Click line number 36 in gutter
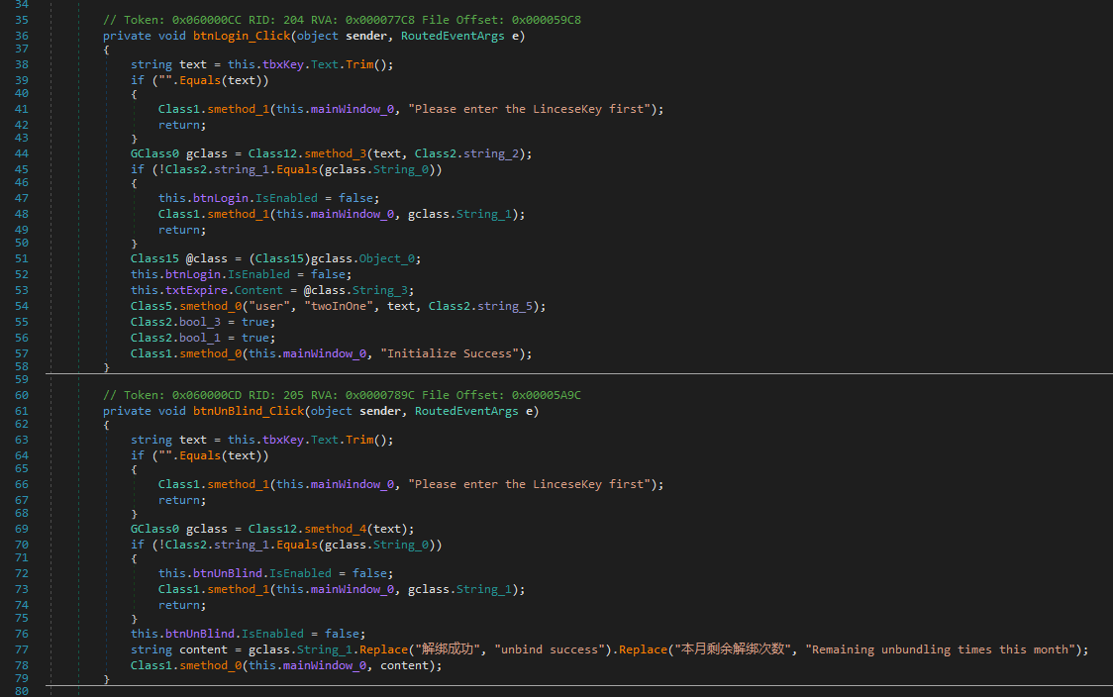Viewport: 1113px width, 697px height. [x=22, y=36]
